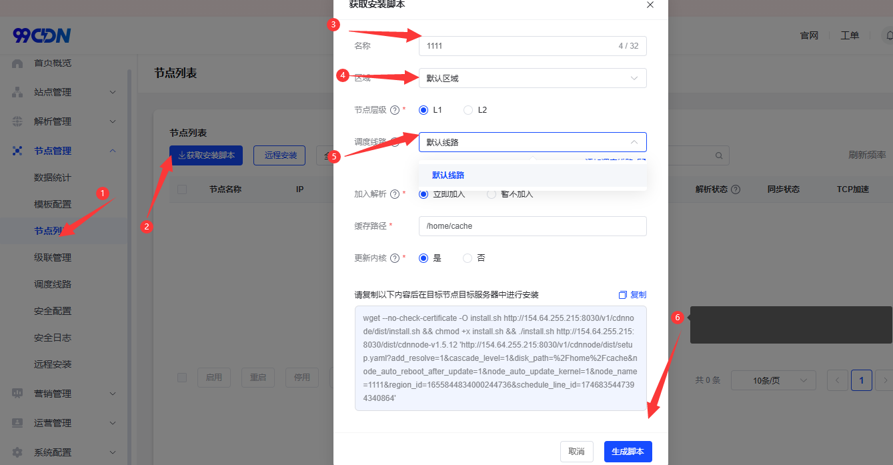Open the 10条/页 page size dropdown

774,380
